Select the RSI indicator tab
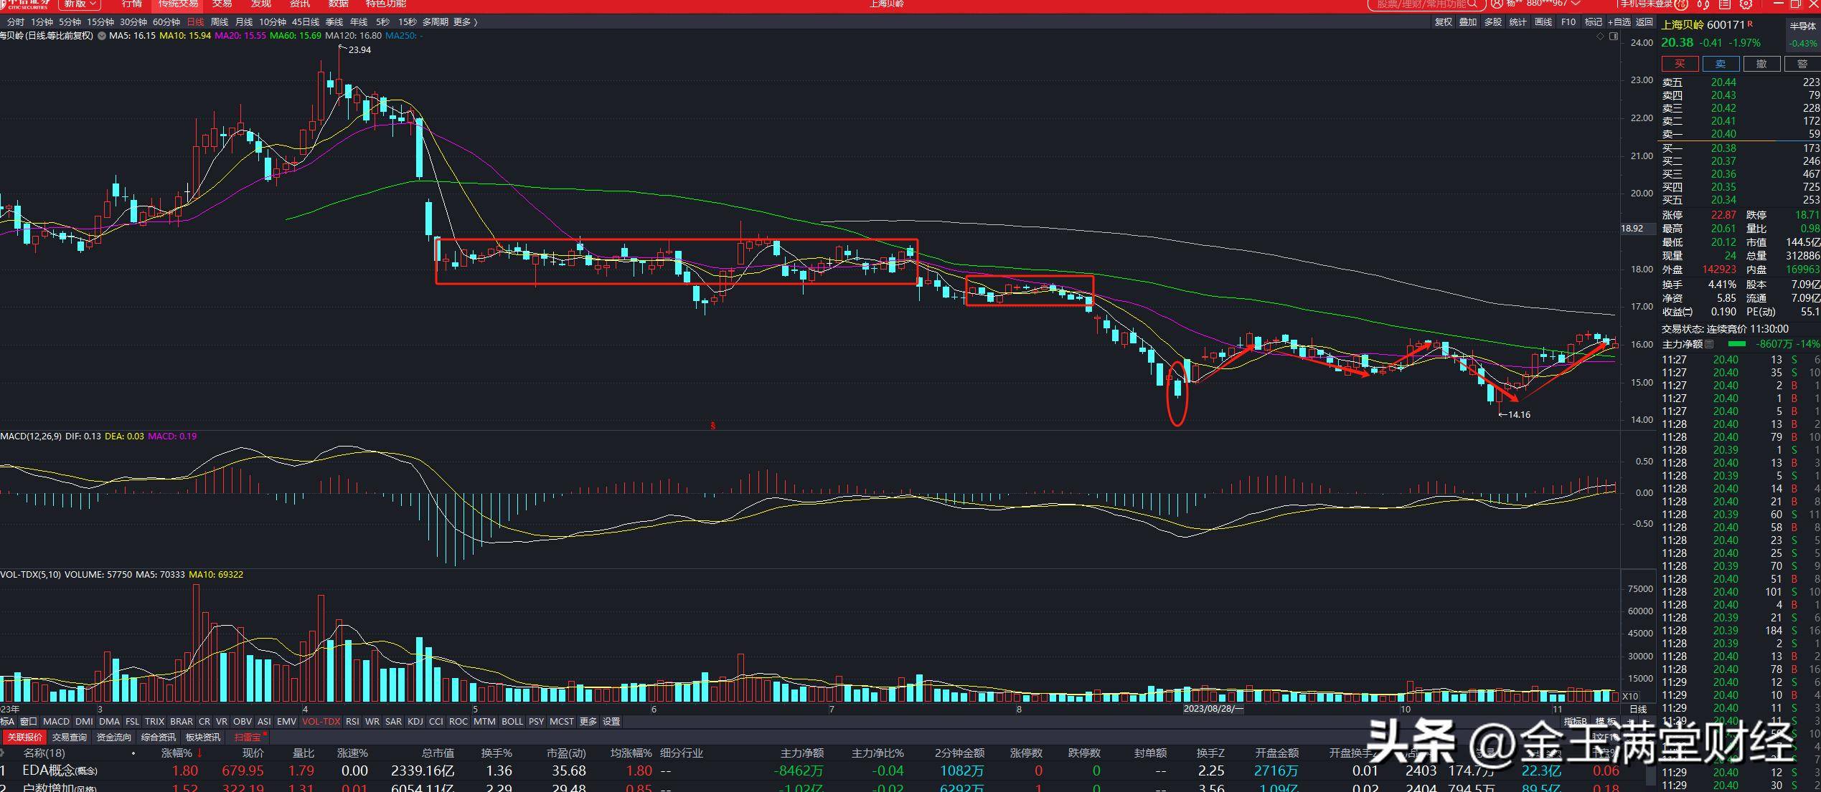This screenshot has height=792, width=1821. coord(352,722)
